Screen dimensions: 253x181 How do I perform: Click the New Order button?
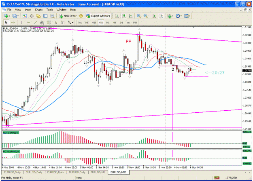[x=68, y=16]
